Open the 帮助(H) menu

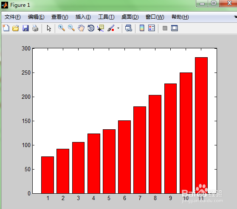pyautogui.click(x=180, y=17)
